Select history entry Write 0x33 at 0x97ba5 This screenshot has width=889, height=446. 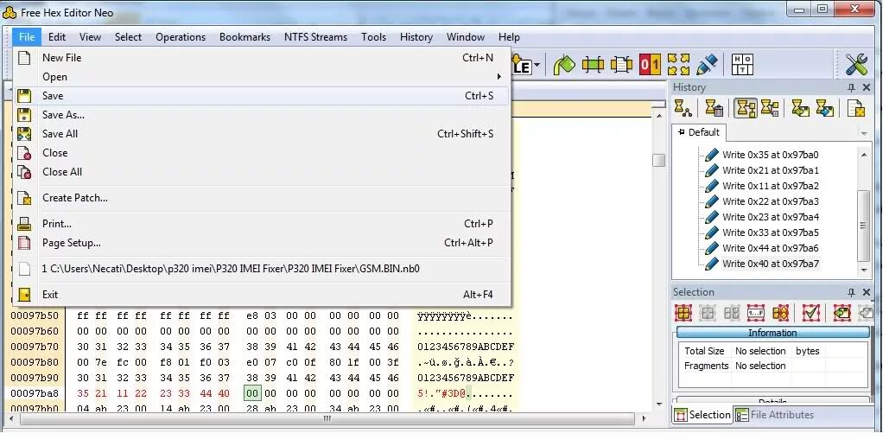[x=770, y=233]
